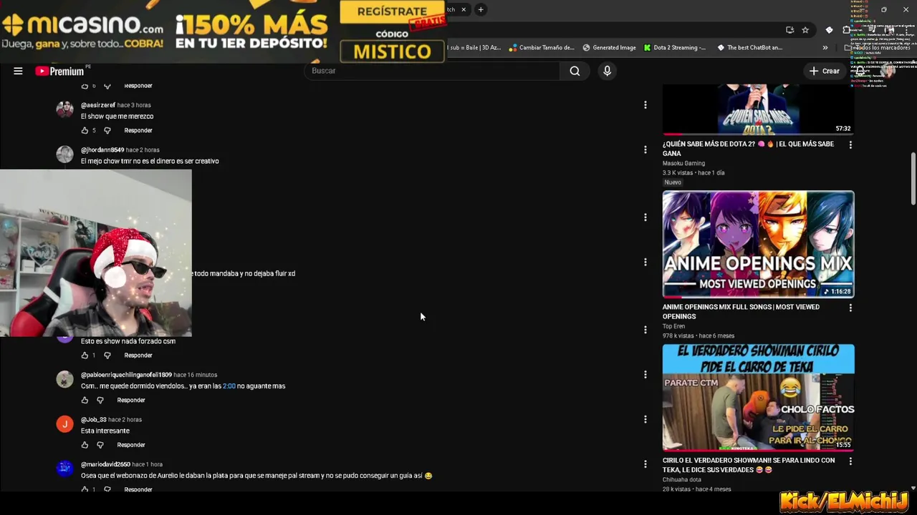This screenshot has width=917, height=515.
Task: Visit Chihuaha dota channel
Action: coord(681,480)
